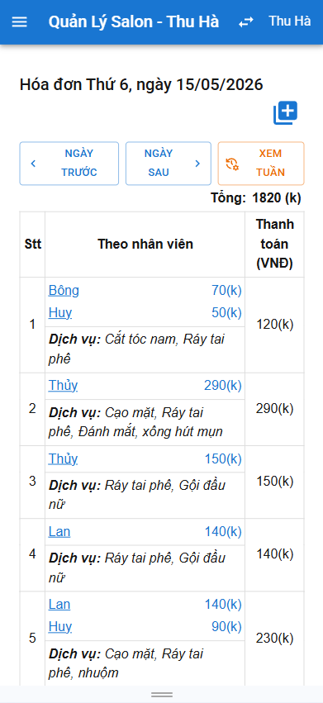Click the 290(k) amount link for Thủy
This screenshot has height=703, width=323.
tap(223, 386)
